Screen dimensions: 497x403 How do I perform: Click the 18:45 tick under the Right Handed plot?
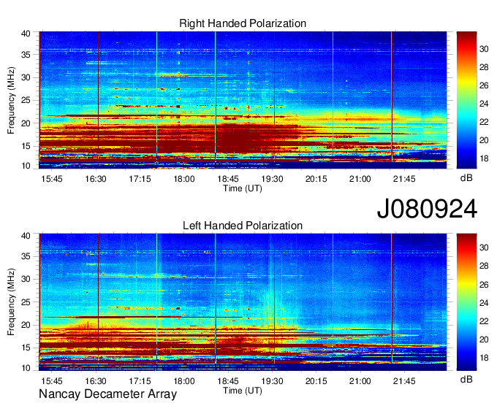(228, 179)
